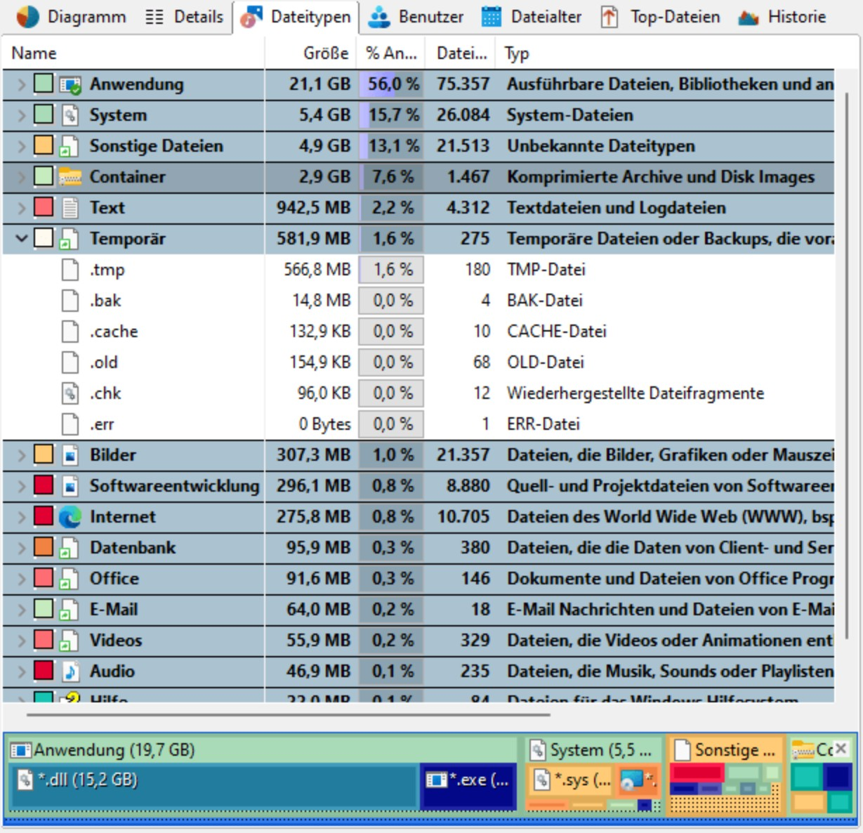This screenshot has height=833, width=863.
Task: Open the Historie tab
Action: point(782,17)
